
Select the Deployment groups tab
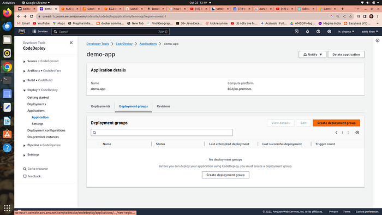point(133,106)
